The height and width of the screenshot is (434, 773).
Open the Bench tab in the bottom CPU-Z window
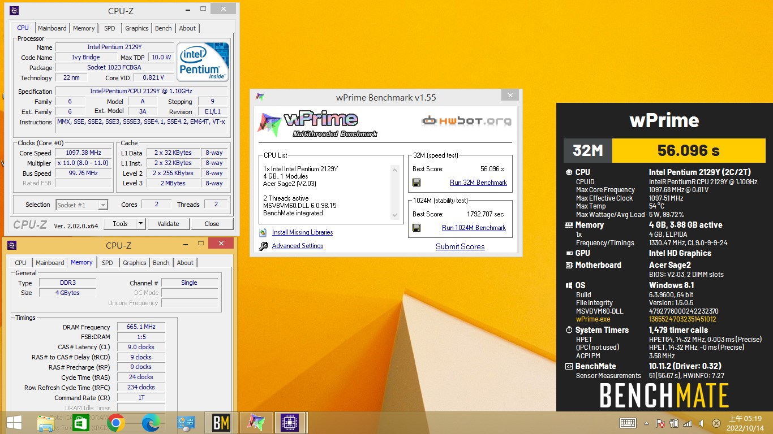161,263
